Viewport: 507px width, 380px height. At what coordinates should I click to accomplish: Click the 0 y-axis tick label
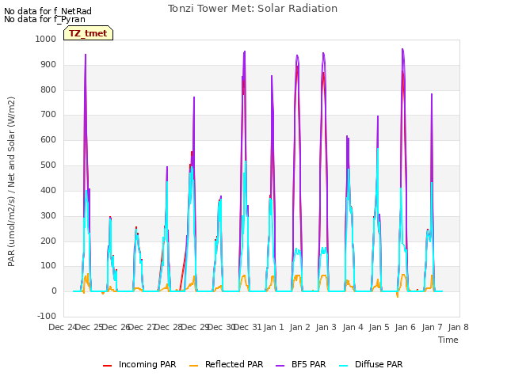click(54, 291)
